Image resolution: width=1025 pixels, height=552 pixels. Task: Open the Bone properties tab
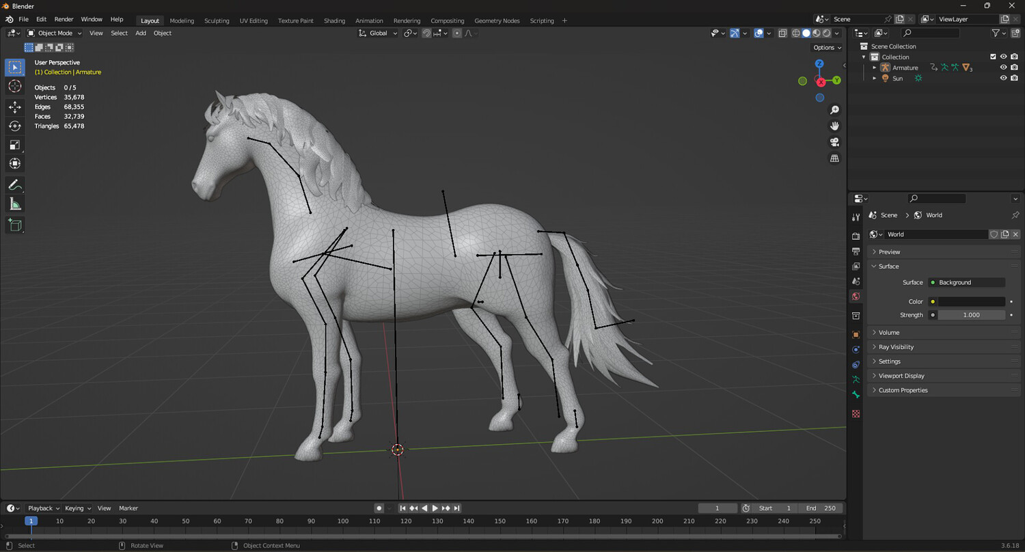[856, 395]
